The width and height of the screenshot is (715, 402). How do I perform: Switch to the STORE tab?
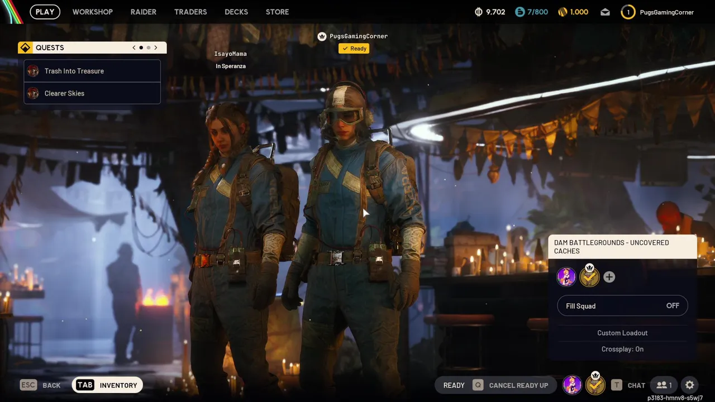pos(278,12)
